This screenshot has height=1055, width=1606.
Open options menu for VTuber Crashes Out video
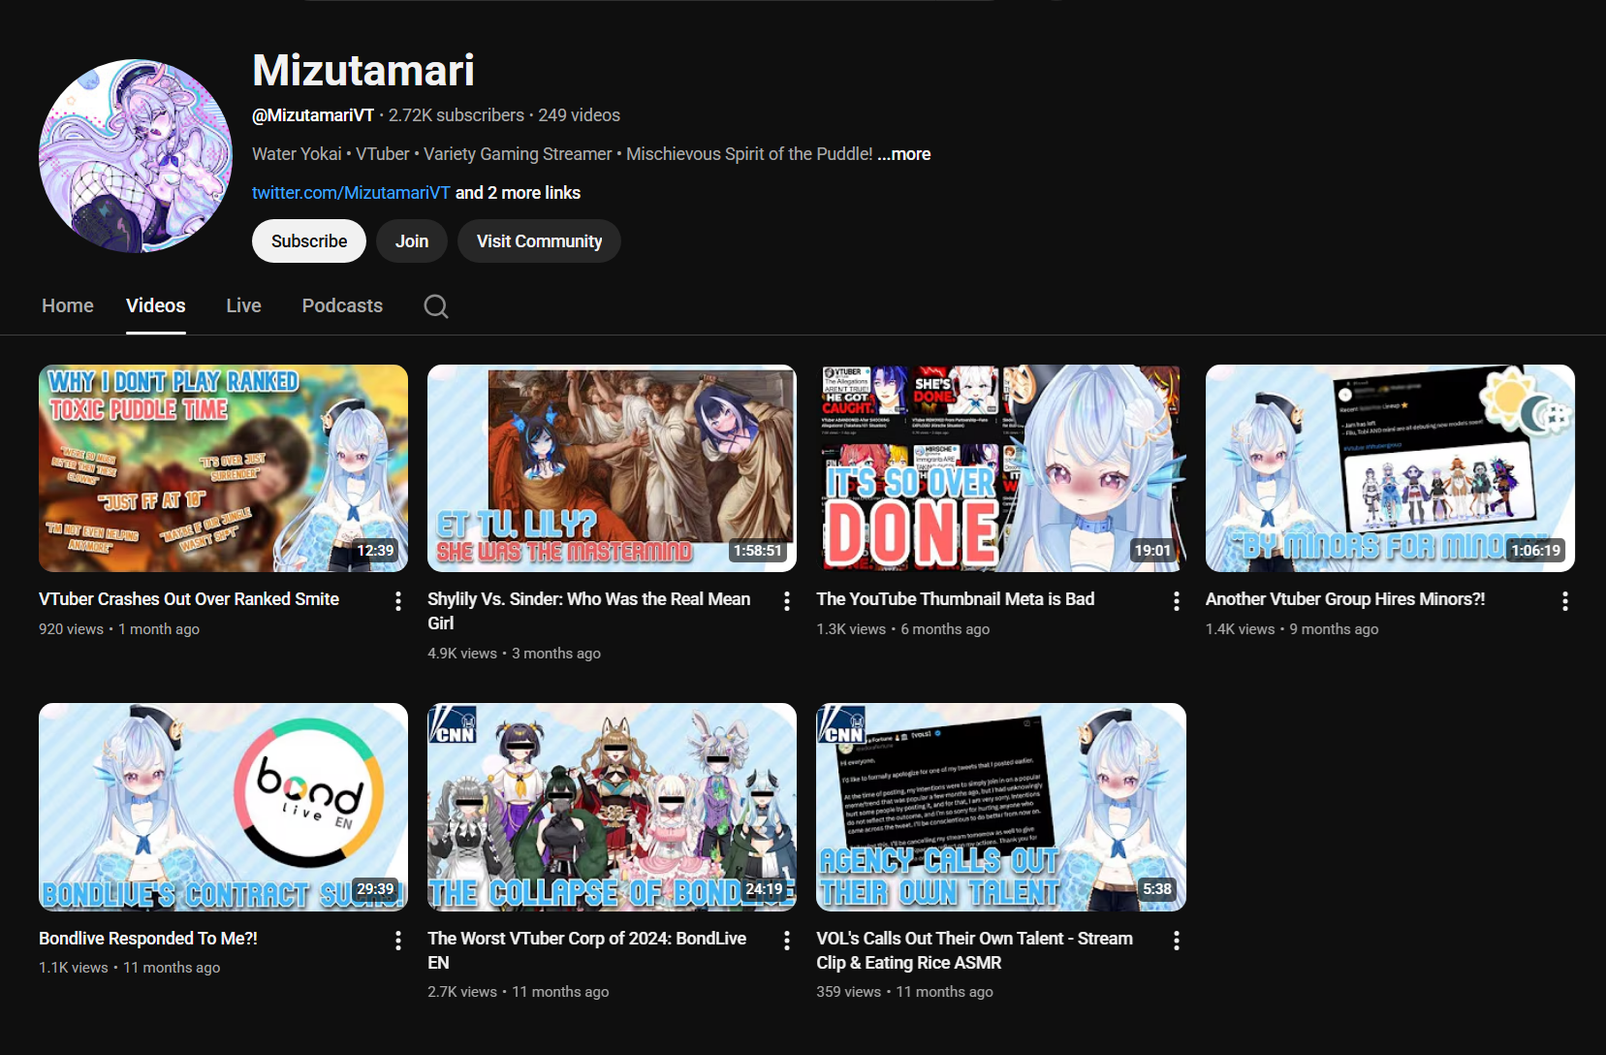(x=398, y=601)
